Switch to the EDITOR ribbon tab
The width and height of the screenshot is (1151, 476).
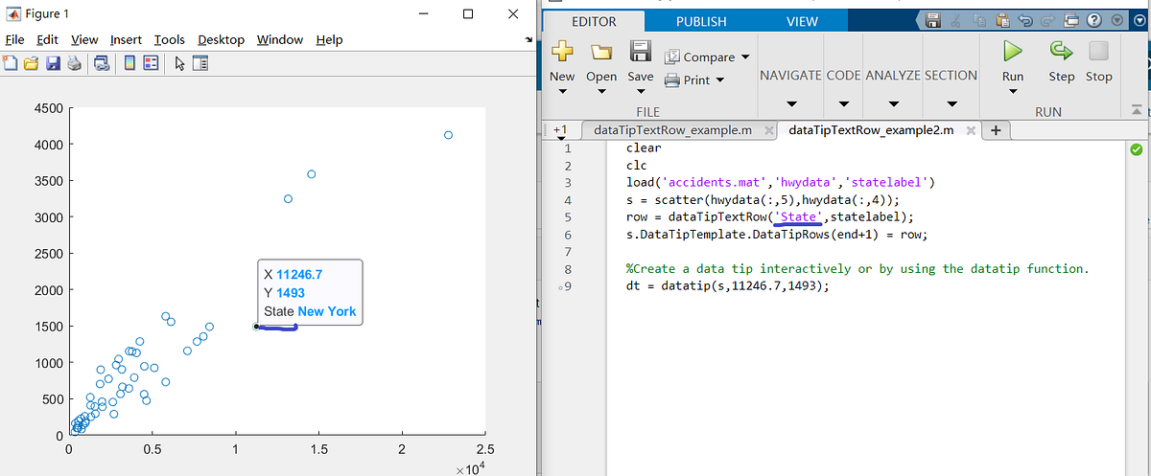point(594,21)
